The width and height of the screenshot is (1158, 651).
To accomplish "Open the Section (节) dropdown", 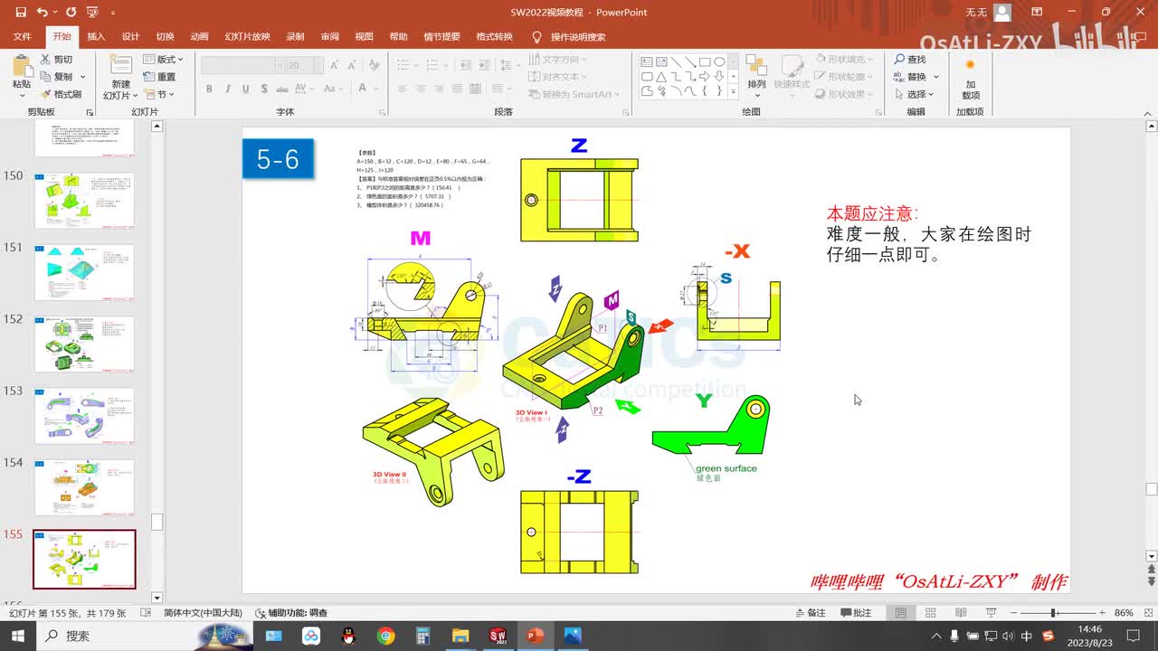I will pyautogui.click(x=159, y=94).
